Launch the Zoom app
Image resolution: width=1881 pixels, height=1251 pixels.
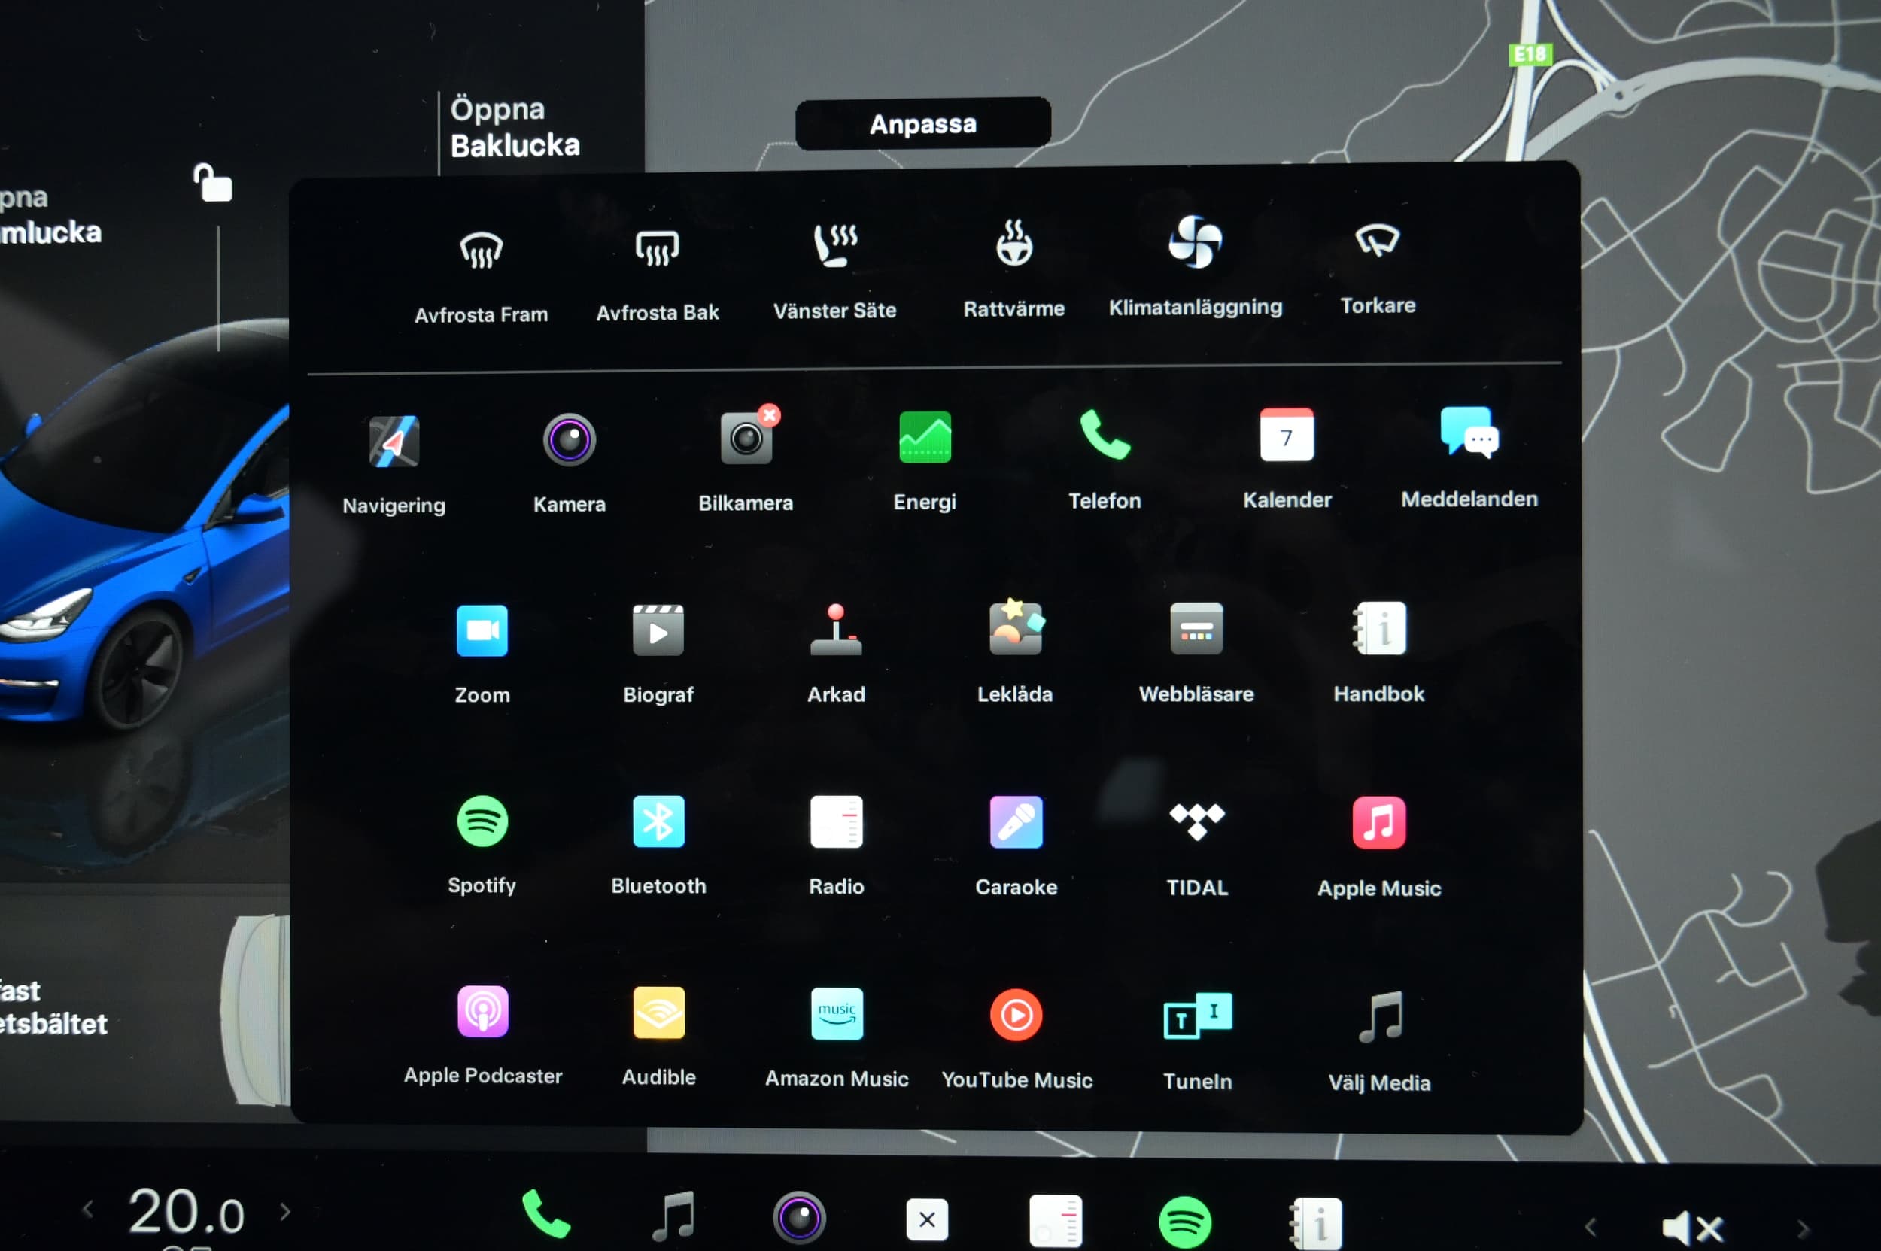coord(482,654)
